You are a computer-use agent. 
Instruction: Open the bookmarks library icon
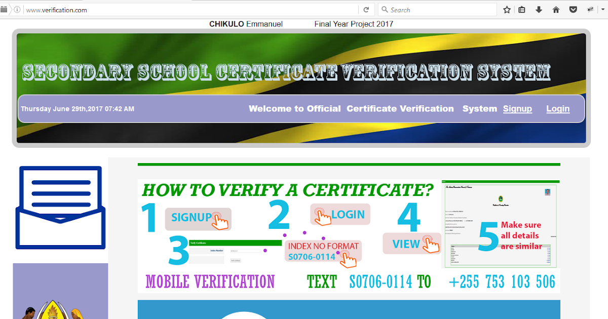point(522,10)
